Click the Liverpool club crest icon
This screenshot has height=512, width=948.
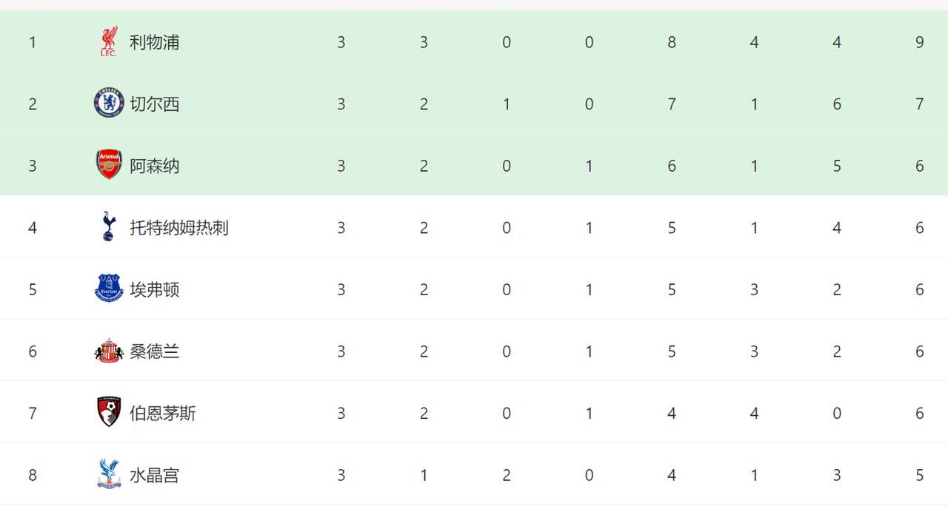109,42
